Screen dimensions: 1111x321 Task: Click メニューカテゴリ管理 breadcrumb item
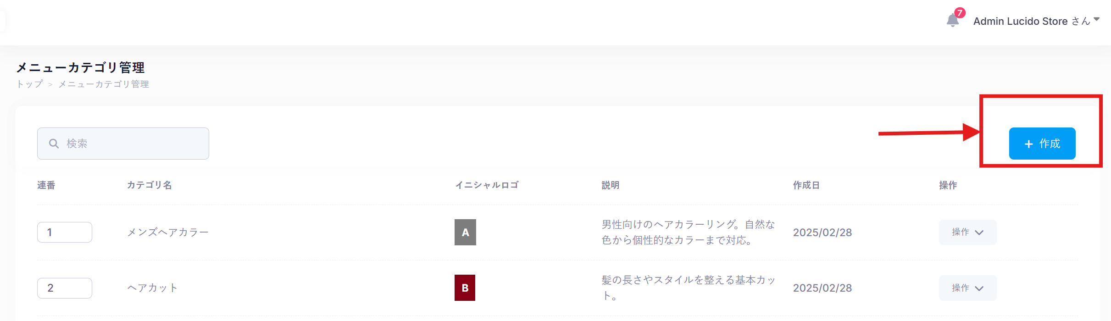[104, 84]
